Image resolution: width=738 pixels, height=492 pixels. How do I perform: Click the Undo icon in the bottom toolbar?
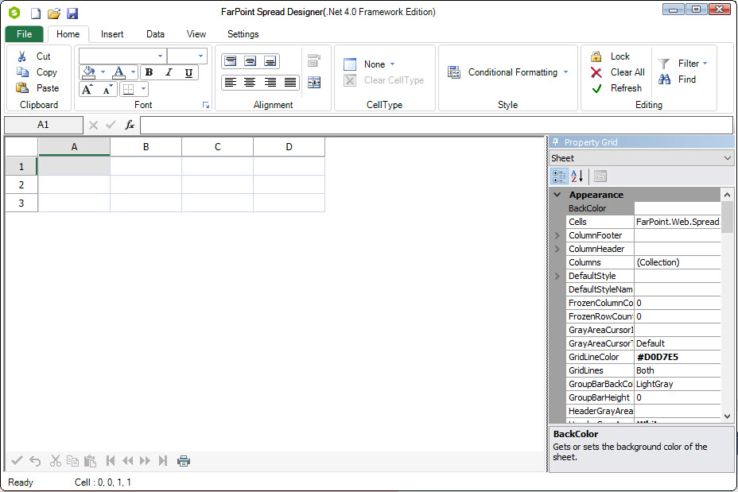(x=35, y=461)
